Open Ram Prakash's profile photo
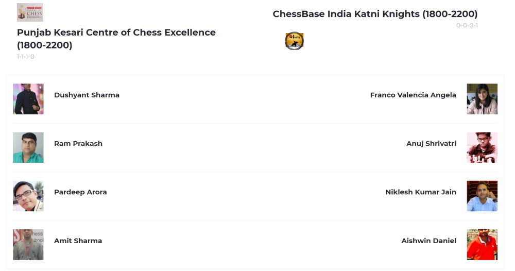 28,147
